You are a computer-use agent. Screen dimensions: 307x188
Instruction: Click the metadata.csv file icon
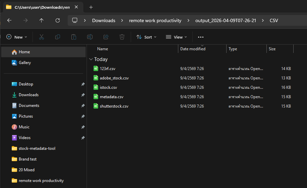point(96,97)
